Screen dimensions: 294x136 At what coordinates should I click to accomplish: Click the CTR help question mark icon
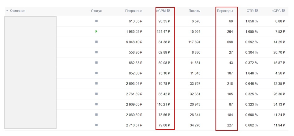(x=256, y=10)
